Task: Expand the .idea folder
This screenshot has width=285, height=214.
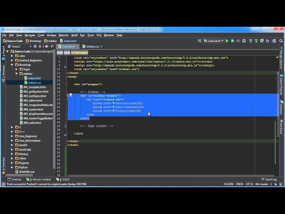Action: pos(12,56)
